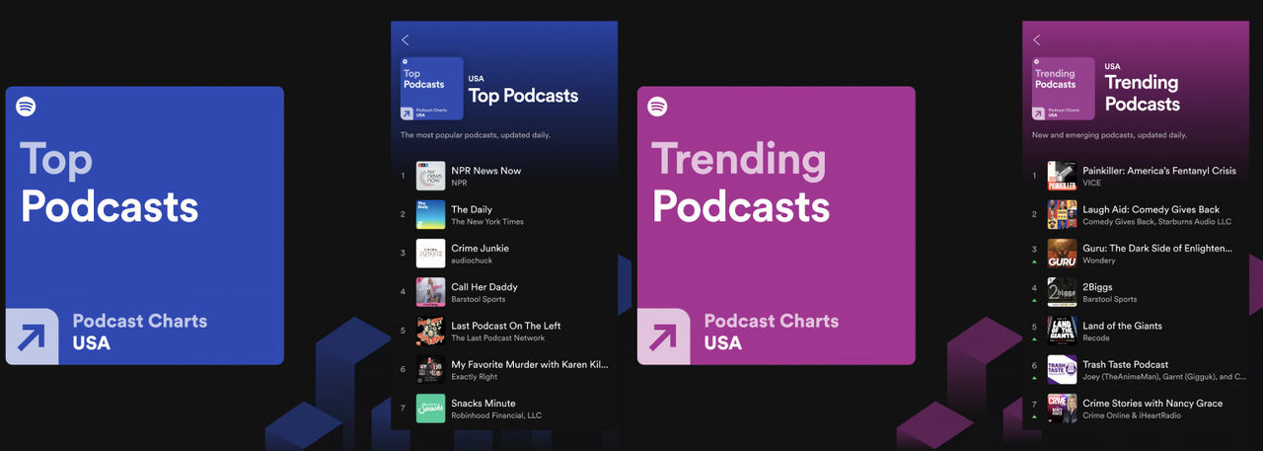The width and height of the screenshot is (1263, 451).
Task: Open Snacks Minute podcast artwork
Action: (431, 409)
